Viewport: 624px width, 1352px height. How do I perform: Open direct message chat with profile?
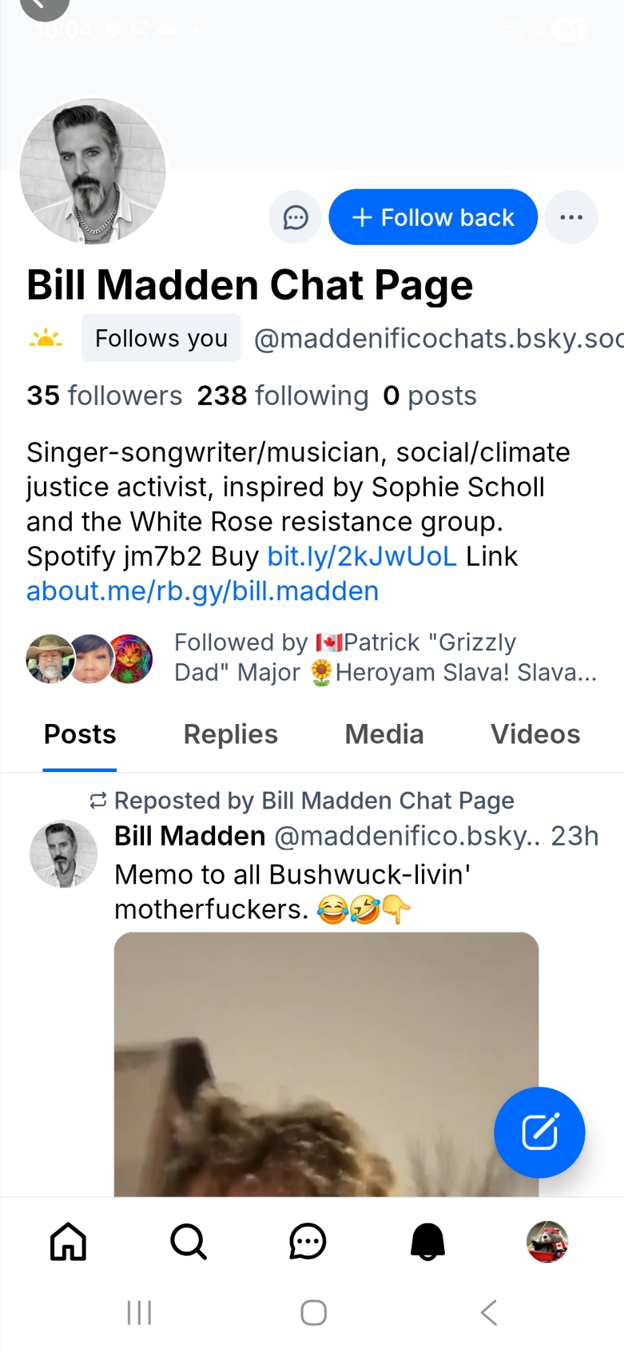click(x=295, y=218)
